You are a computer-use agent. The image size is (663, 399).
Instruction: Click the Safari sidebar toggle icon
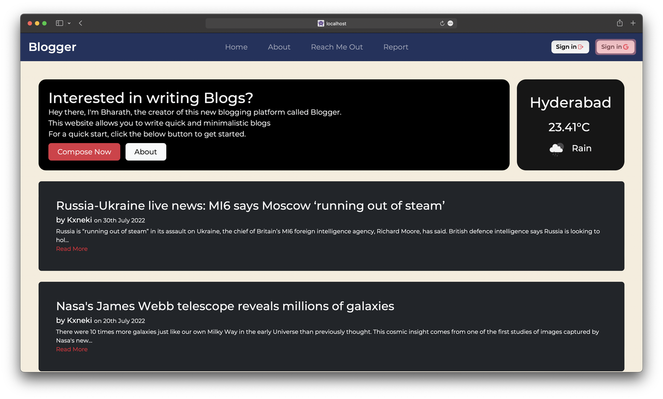pyautogui.click(x=60, y=23)
